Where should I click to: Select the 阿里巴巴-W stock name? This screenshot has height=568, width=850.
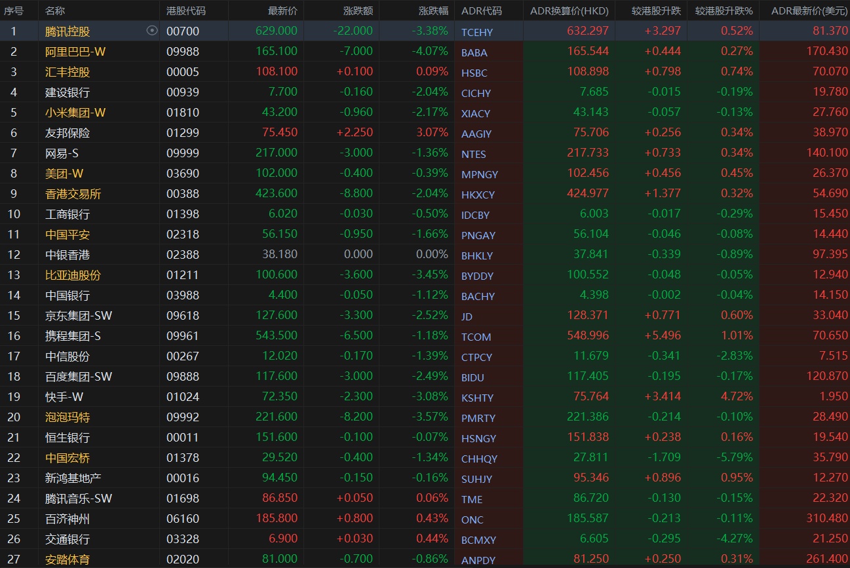click(75, 51)
